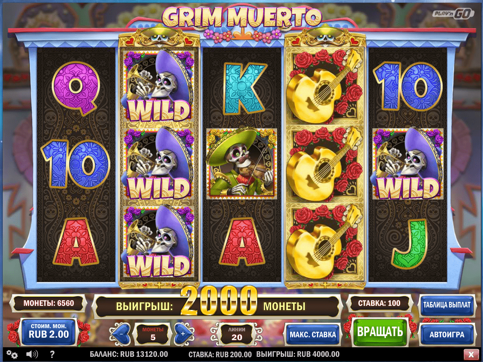Start АВТОИГРА autoplay mode
483x362 pixels.
447,335
